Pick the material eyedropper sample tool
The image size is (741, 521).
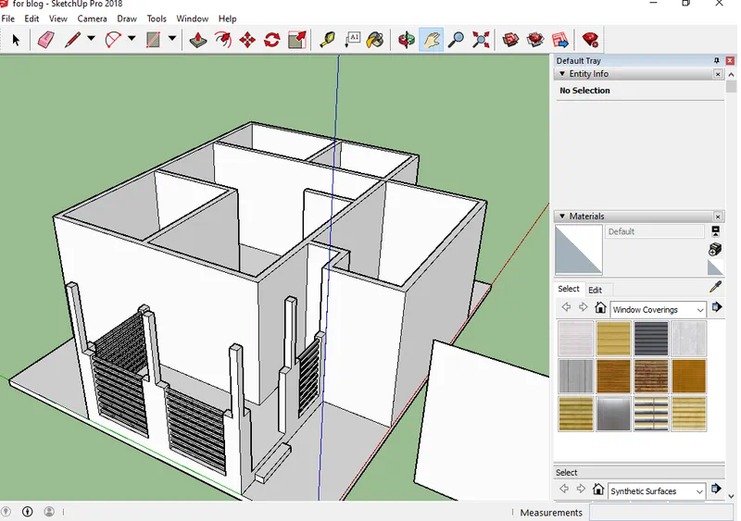[715, 288]
